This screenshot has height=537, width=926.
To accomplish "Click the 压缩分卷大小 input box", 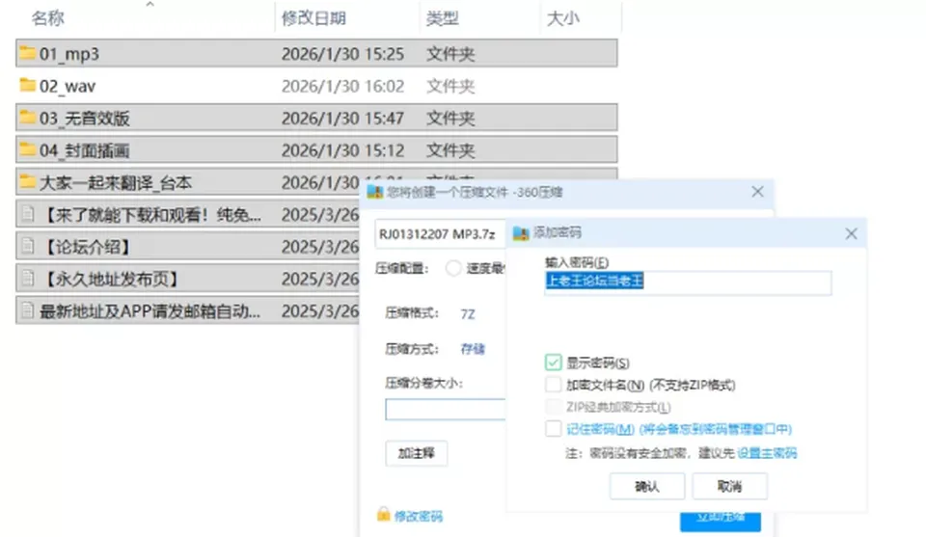I will 446,410.
